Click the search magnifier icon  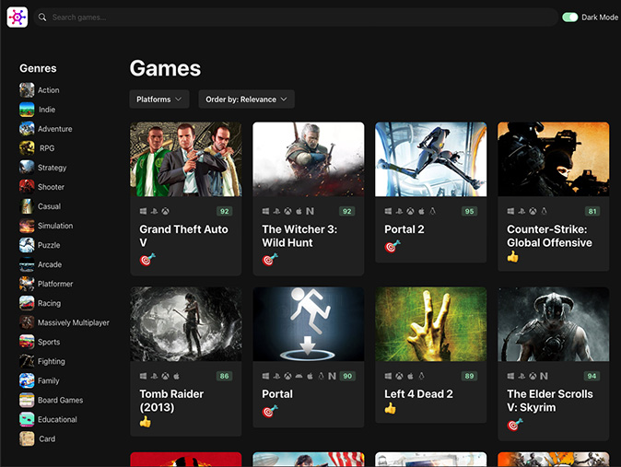point(42,18)
